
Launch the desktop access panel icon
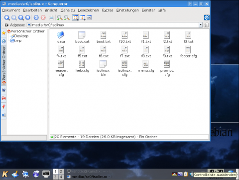tap(15, 174)
